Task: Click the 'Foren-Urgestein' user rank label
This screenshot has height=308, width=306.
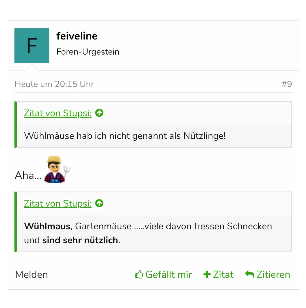Action: point(88,52)
